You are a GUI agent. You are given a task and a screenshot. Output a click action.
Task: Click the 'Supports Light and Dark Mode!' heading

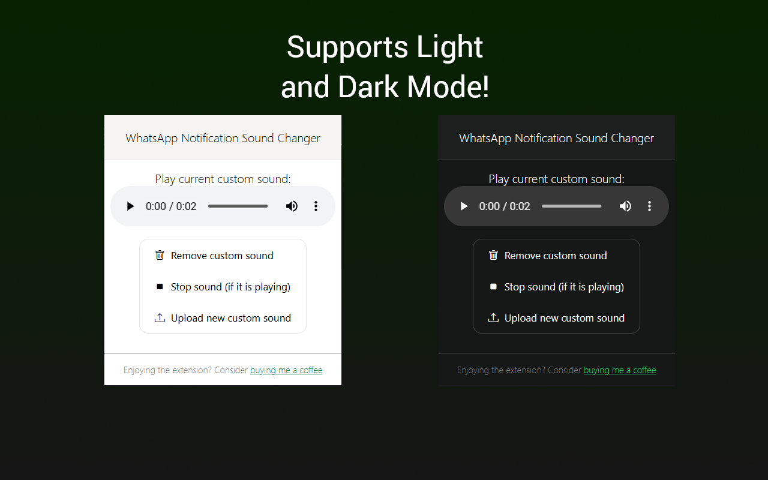coord(385,67)
